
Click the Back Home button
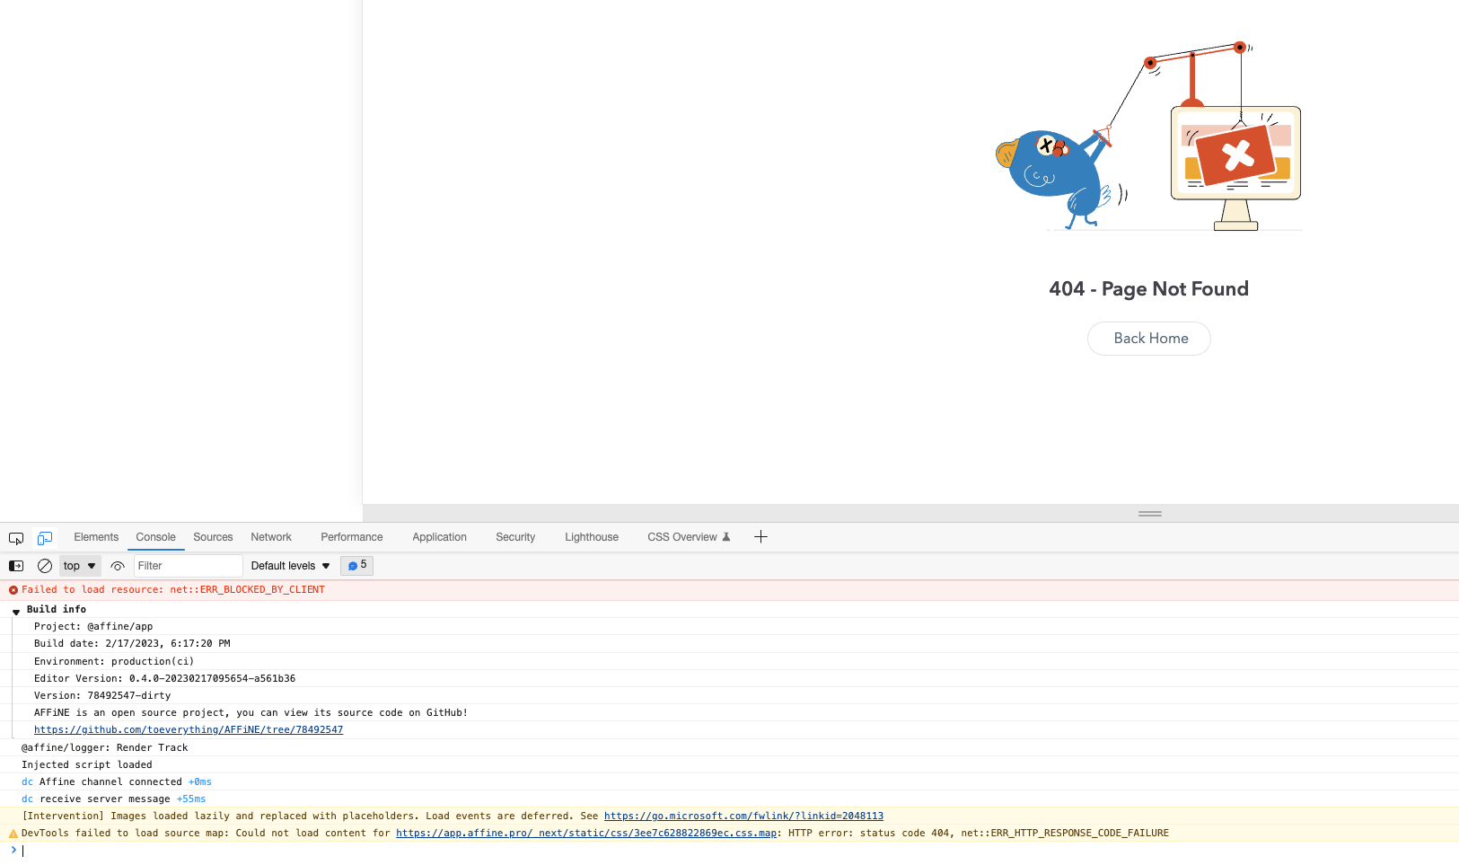(1148, 339)
